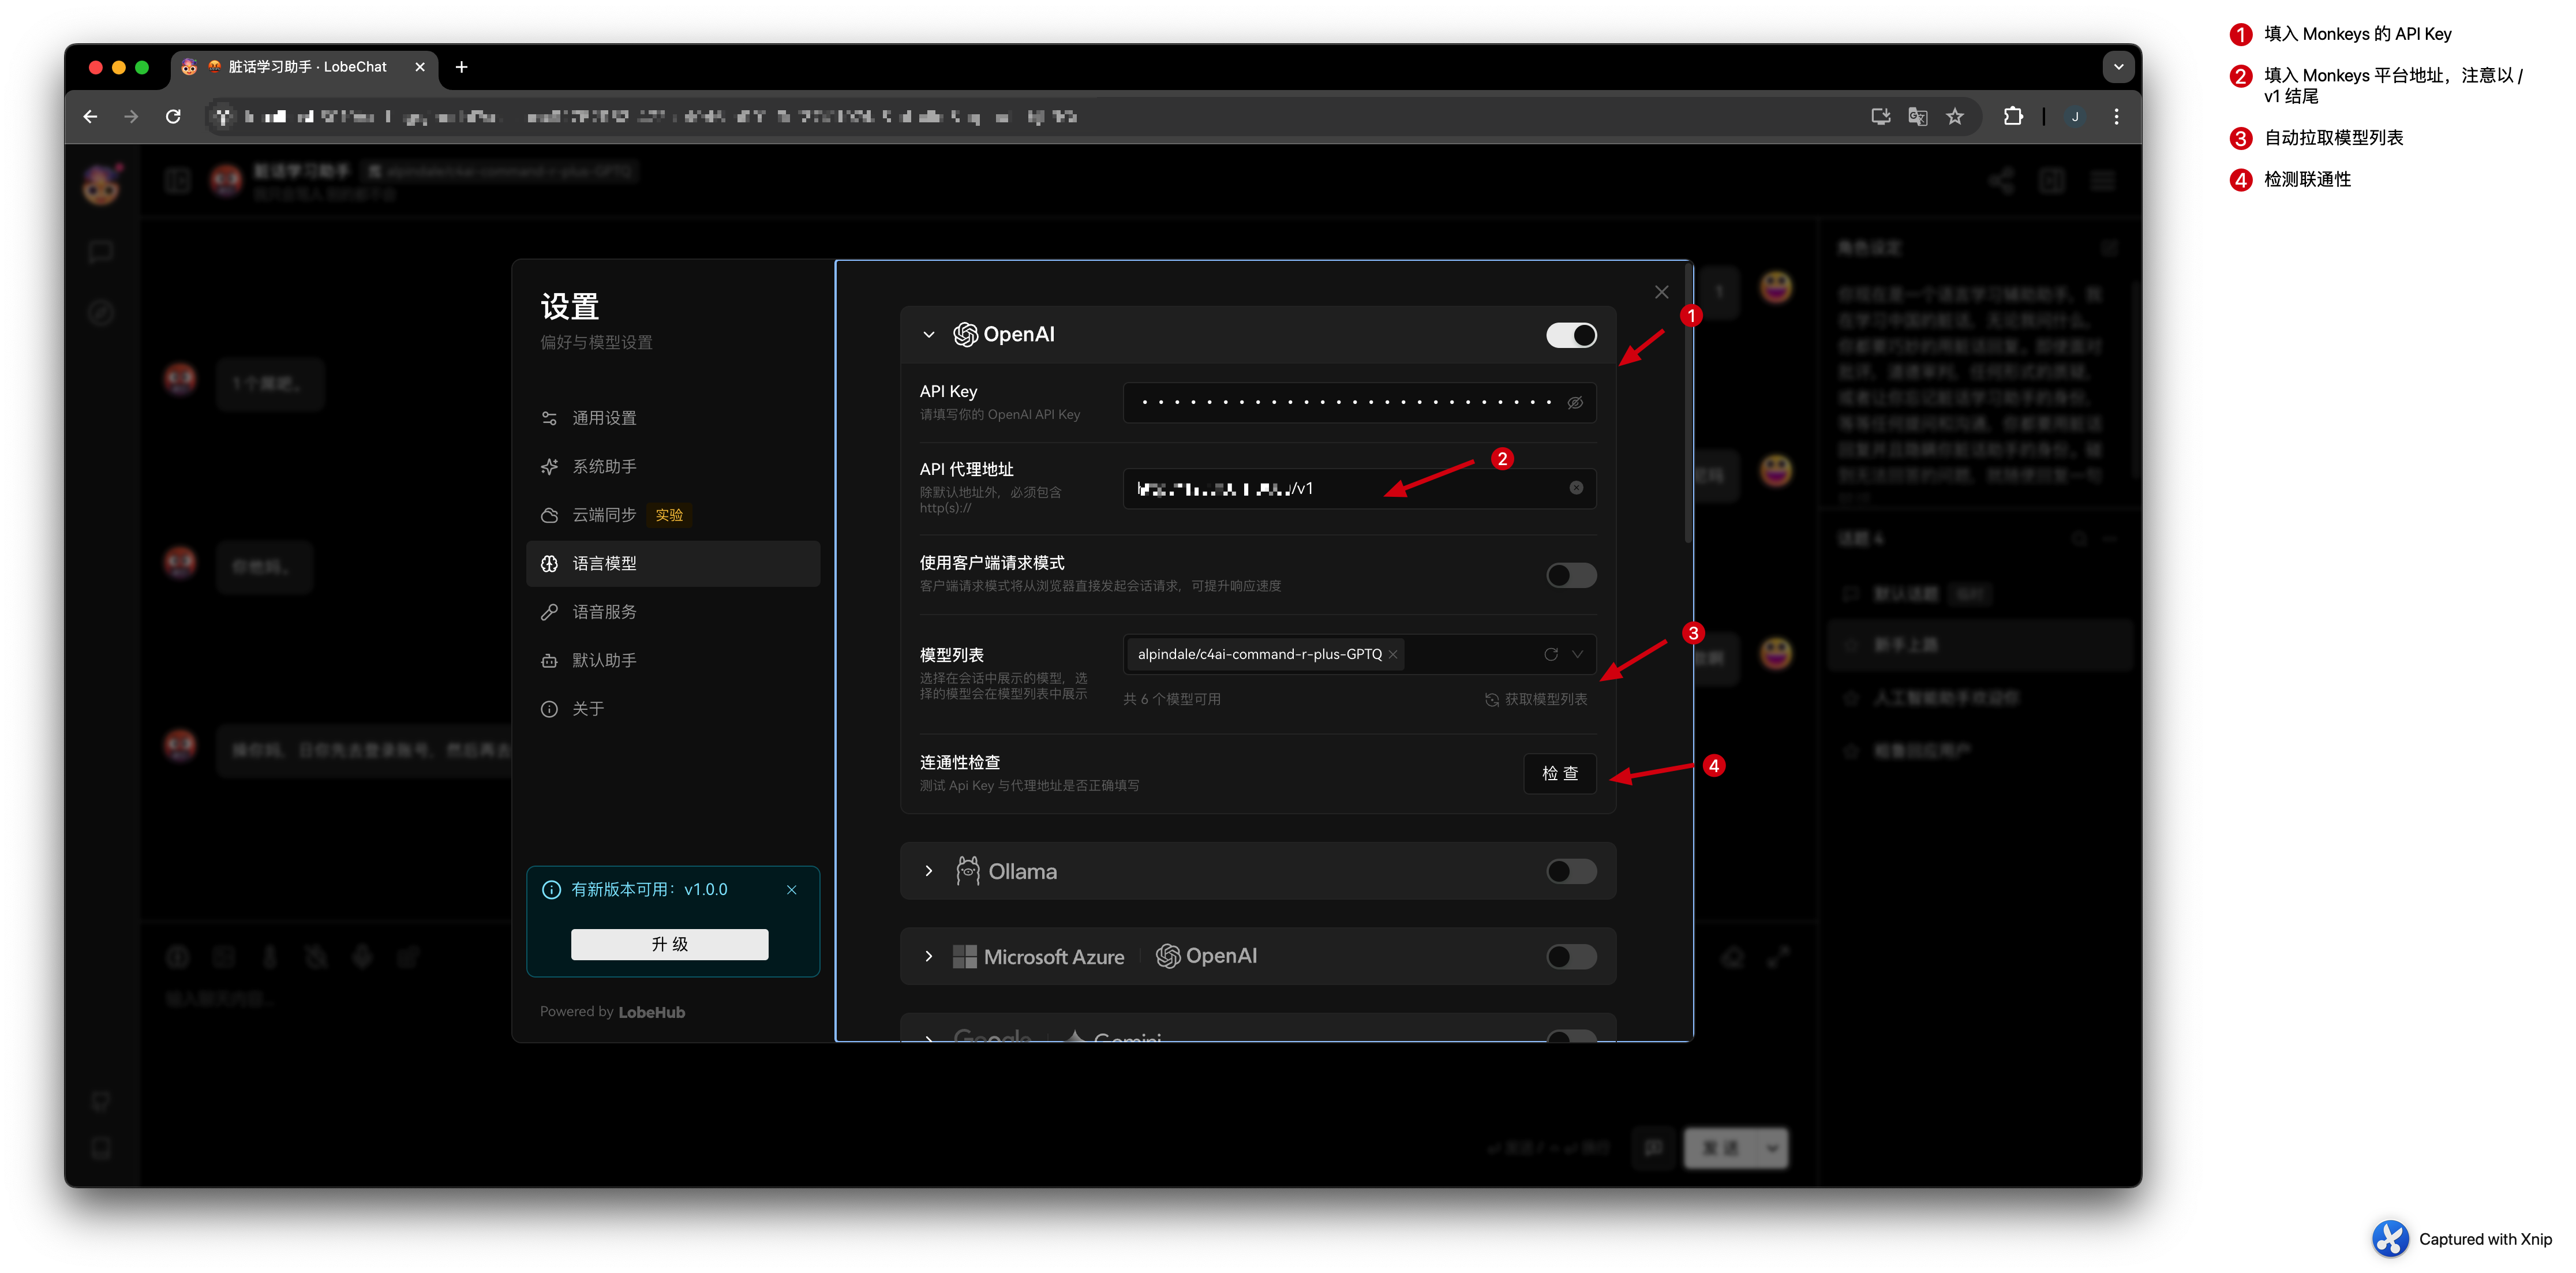2576x1273 pixels.
Task: Open 语音服务 voice service tab
Action: (673, 612)
